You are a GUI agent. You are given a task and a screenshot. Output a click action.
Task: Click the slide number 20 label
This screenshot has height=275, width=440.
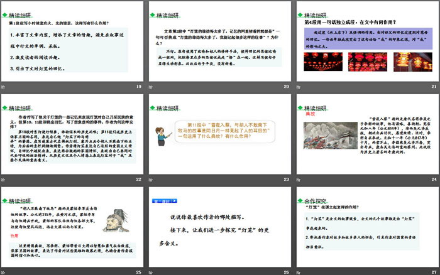coord(286,87)
